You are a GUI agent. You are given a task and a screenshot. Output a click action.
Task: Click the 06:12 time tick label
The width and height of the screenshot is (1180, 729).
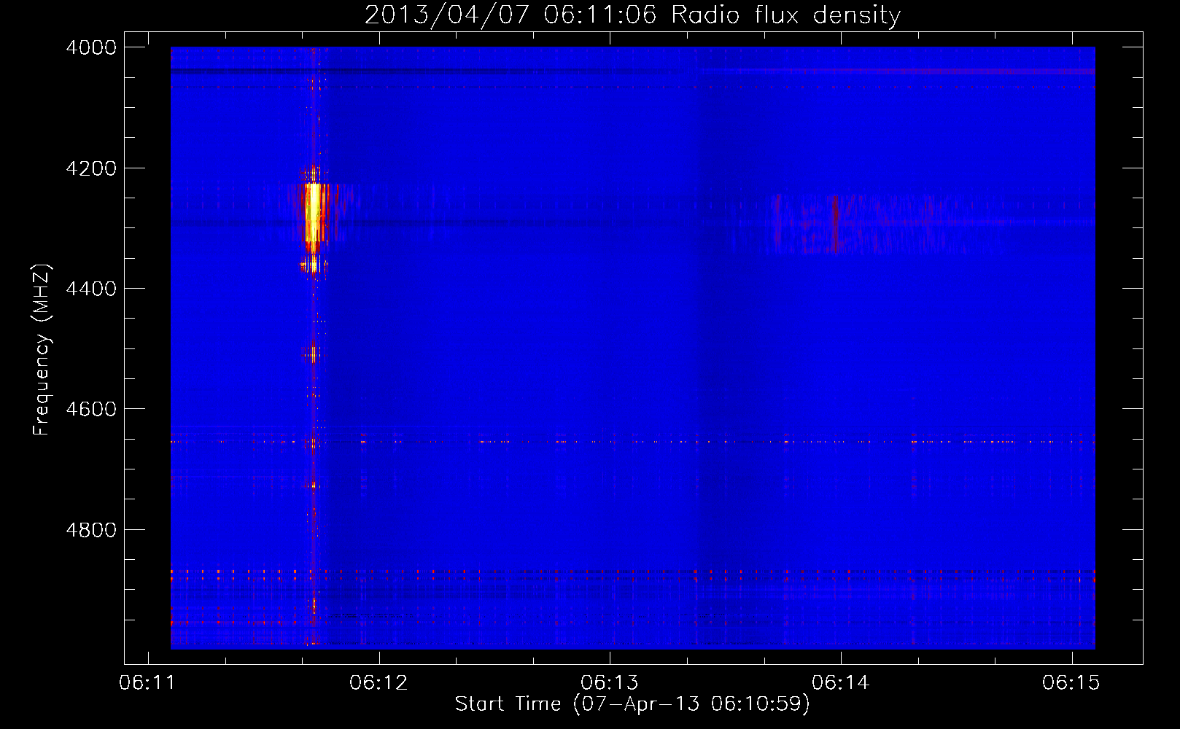379,683
